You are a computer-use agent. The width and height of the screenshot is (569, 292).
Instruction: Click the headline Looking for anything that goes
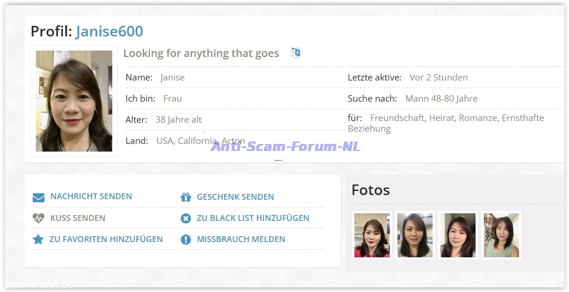[201, 53]
